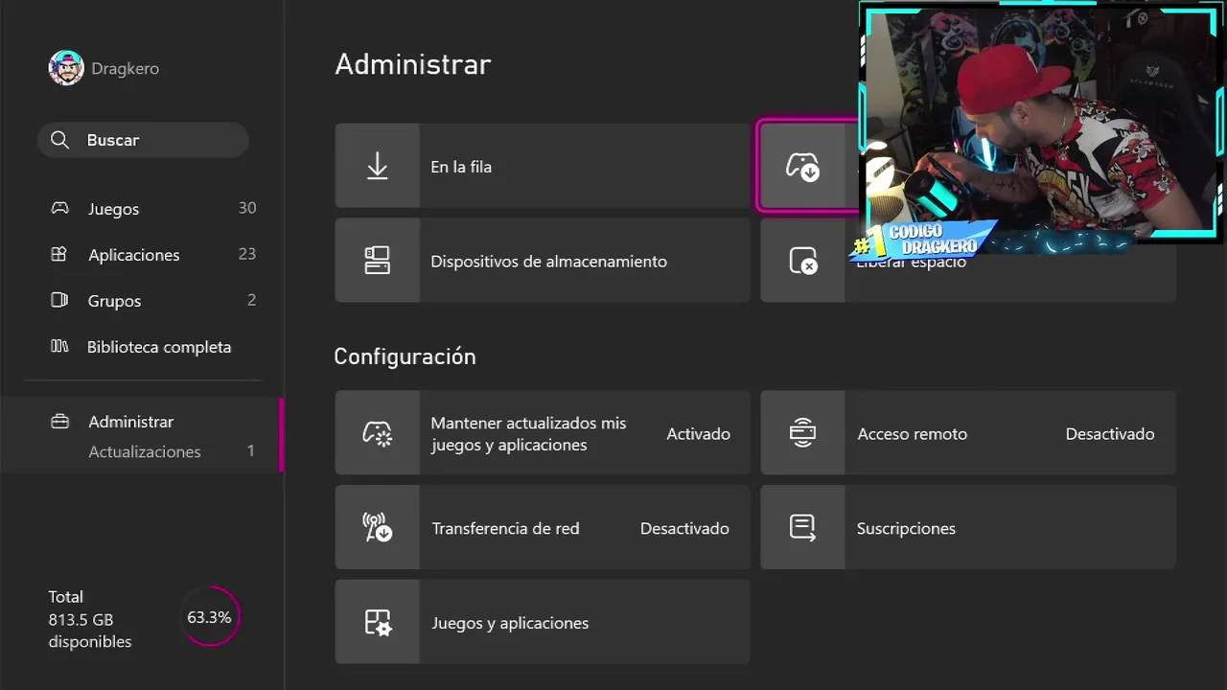Click the Grupos count 2
Viewport: 1227px width, 690px height.
tap(252, 300)
